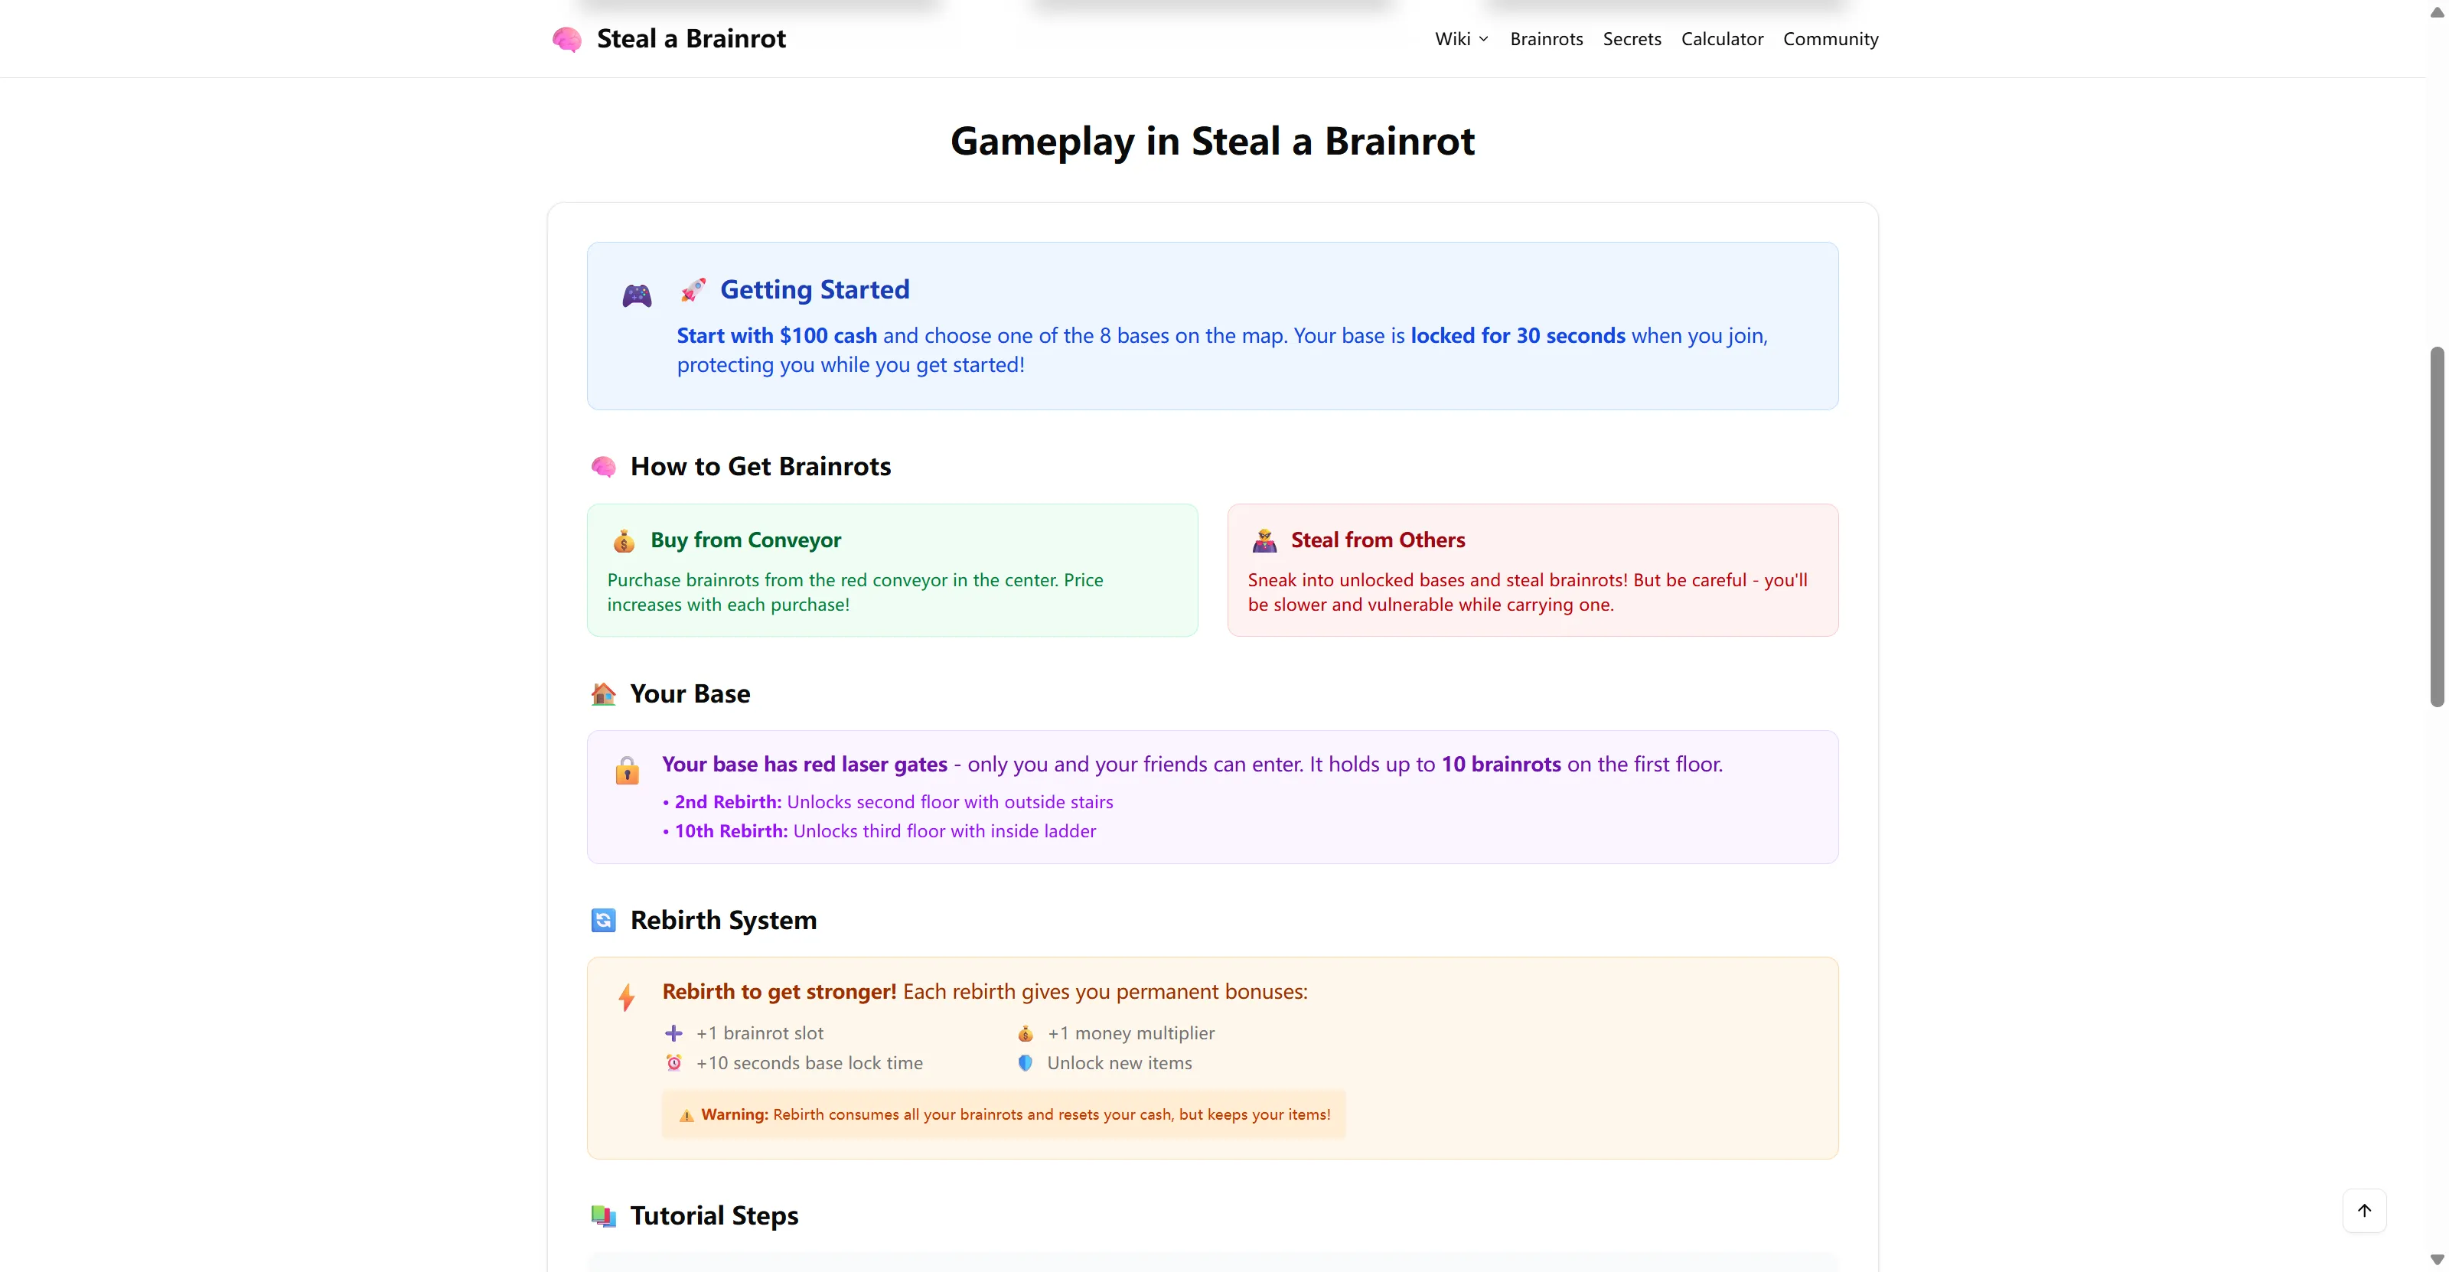Visit the Community nav link

click(x=1830, y=39)
